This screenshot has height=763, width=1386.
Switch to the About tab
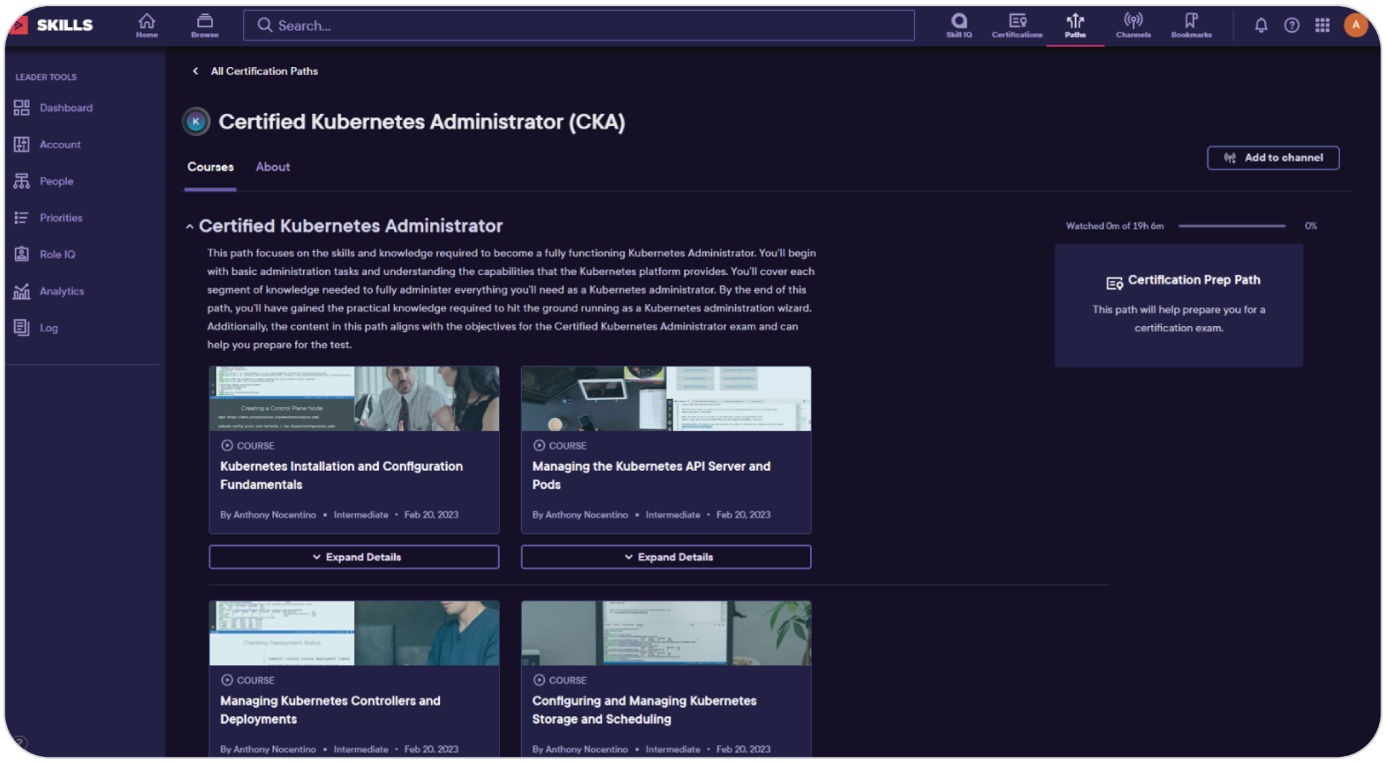(272, 167)
